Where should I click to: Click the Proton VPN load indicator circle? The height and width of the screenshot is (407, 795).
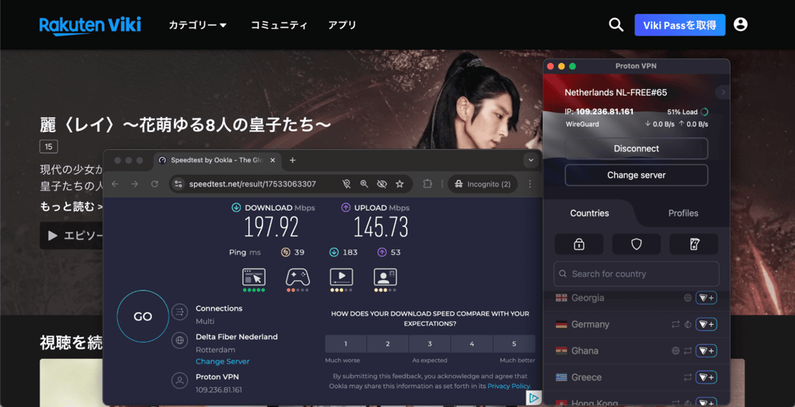[704, 112]
